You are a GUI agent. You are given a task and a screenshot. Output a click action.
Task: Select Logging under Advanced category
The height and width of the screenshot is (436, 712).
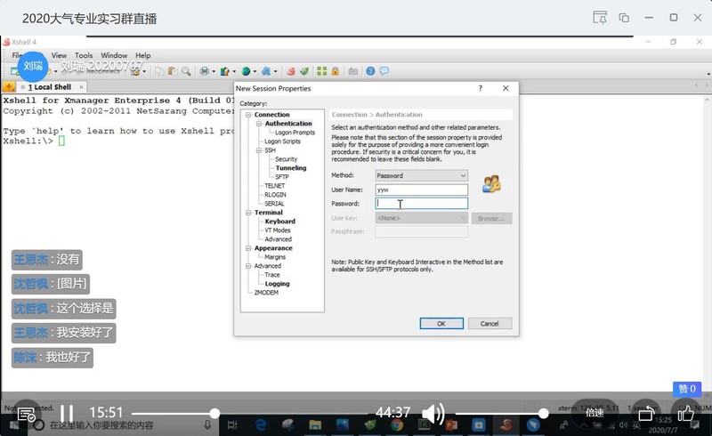point(277,284)
